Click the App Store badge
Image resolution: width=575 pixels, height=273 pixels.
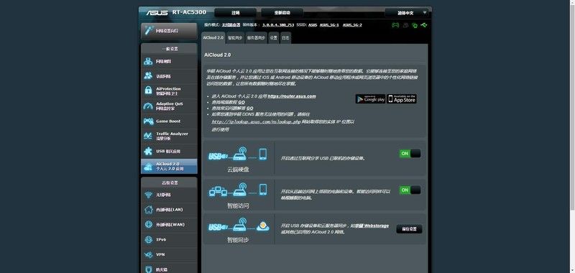pyautogui.click(x=402, y=98)
